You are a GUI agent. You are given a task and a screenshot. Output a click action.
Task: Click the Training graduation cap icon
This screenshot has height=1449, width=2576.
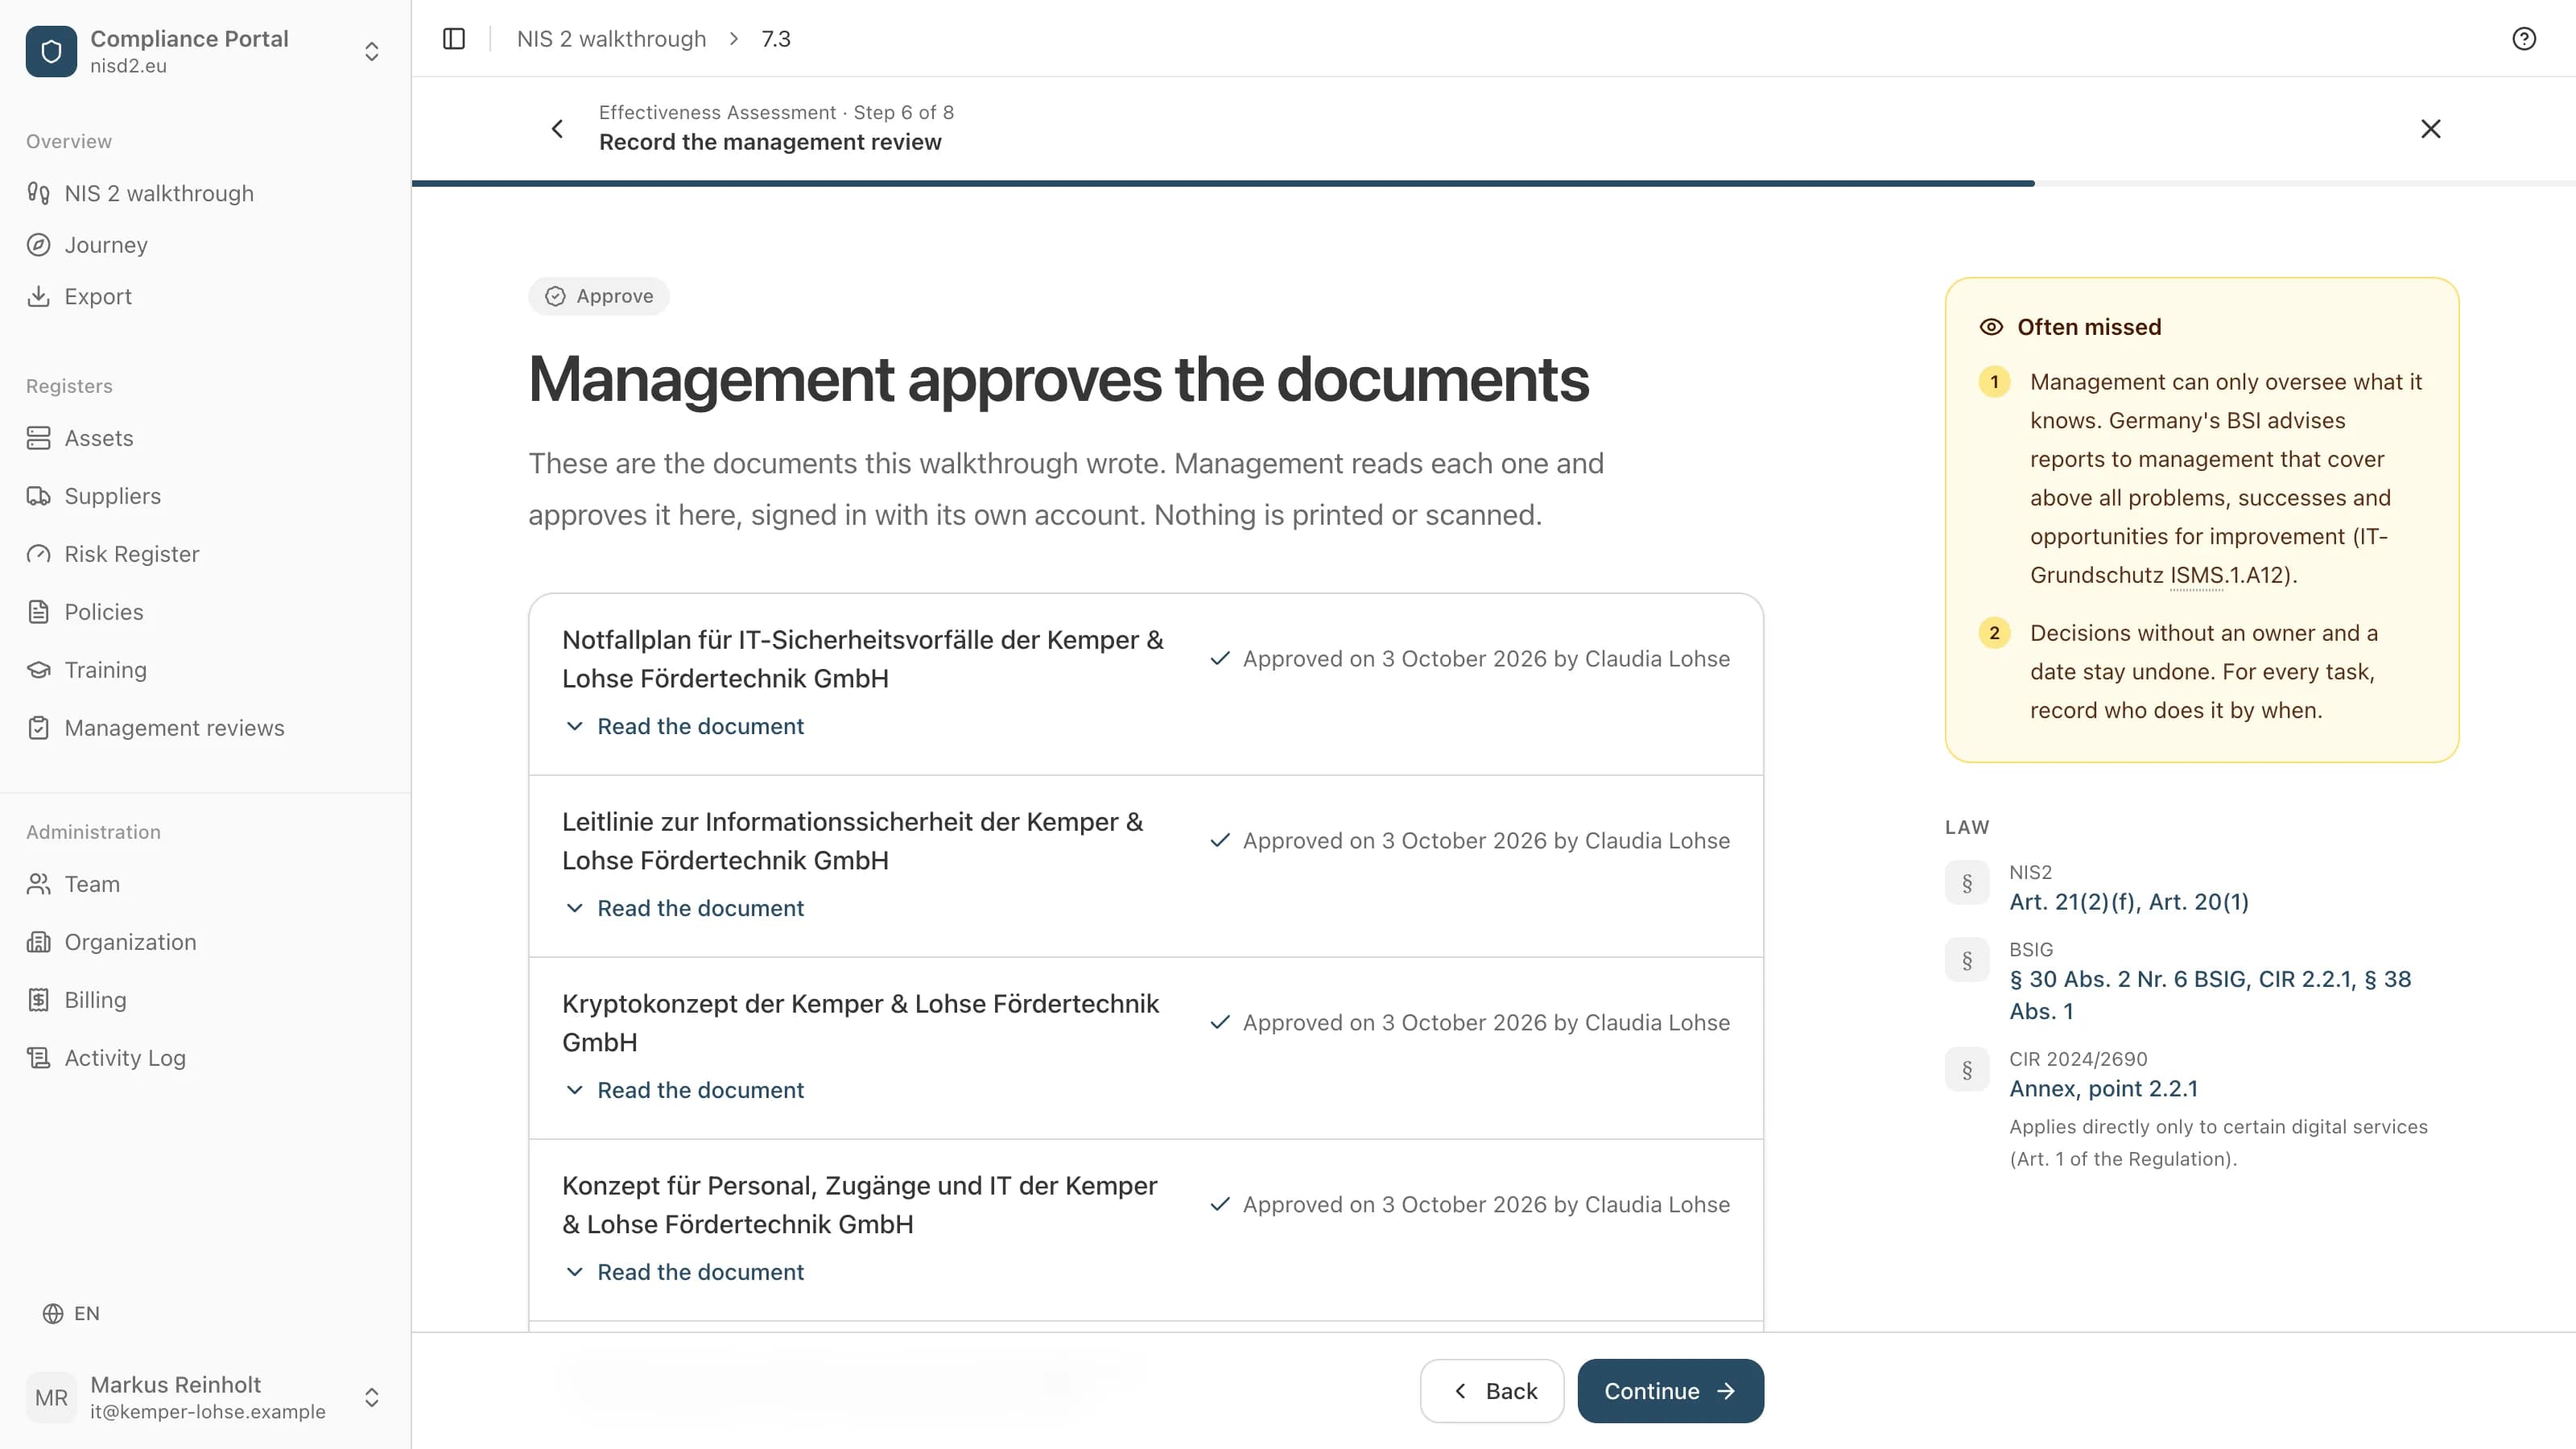(x=38, y=670)
